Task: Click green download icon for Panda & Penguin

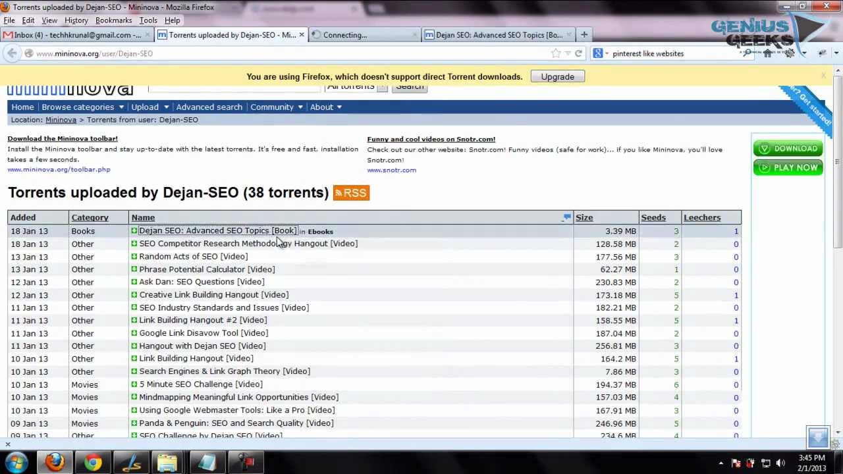Action: (134, 423)
